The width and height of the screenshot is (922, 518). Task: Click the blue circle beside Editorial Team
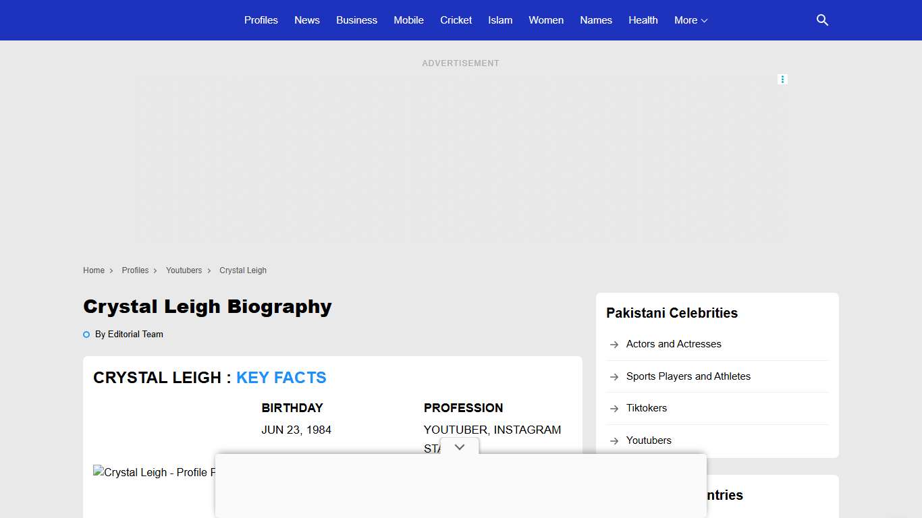(86, 335)
